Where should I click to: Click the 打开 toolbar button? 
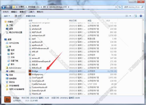(x=18, y=16)
